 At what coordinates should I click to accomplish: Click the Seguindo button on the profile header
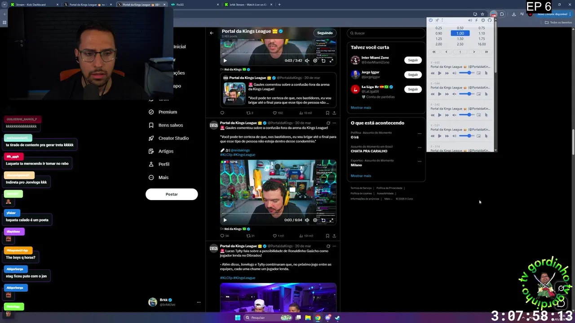(325, 33)
